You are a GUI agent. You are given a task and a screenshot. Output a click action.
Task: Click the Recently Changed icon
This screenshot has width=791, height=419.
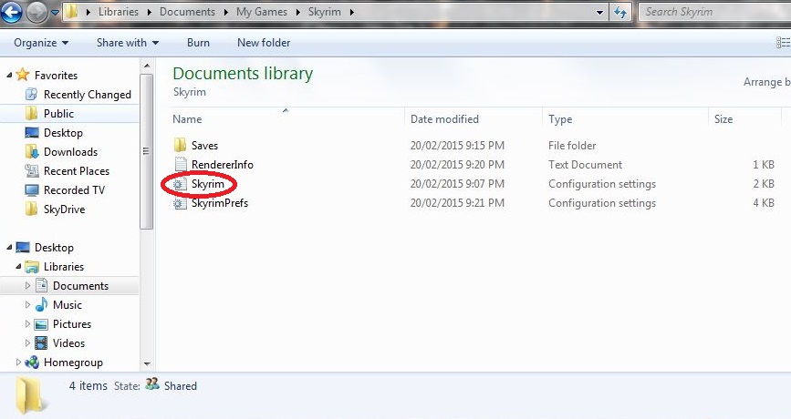[31, 94]
